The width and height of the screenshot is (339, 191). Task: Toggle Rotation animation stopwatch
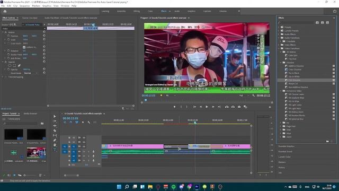(x=8, y=51)
